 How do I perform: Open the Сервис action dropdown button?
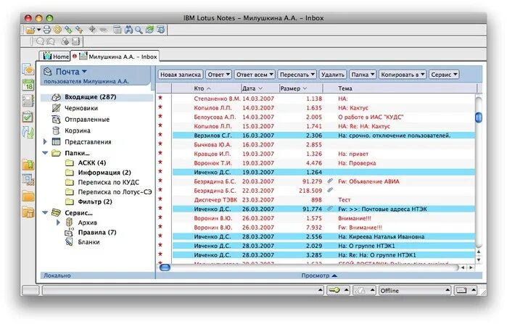pyautogui.click(x=444, y=75)
